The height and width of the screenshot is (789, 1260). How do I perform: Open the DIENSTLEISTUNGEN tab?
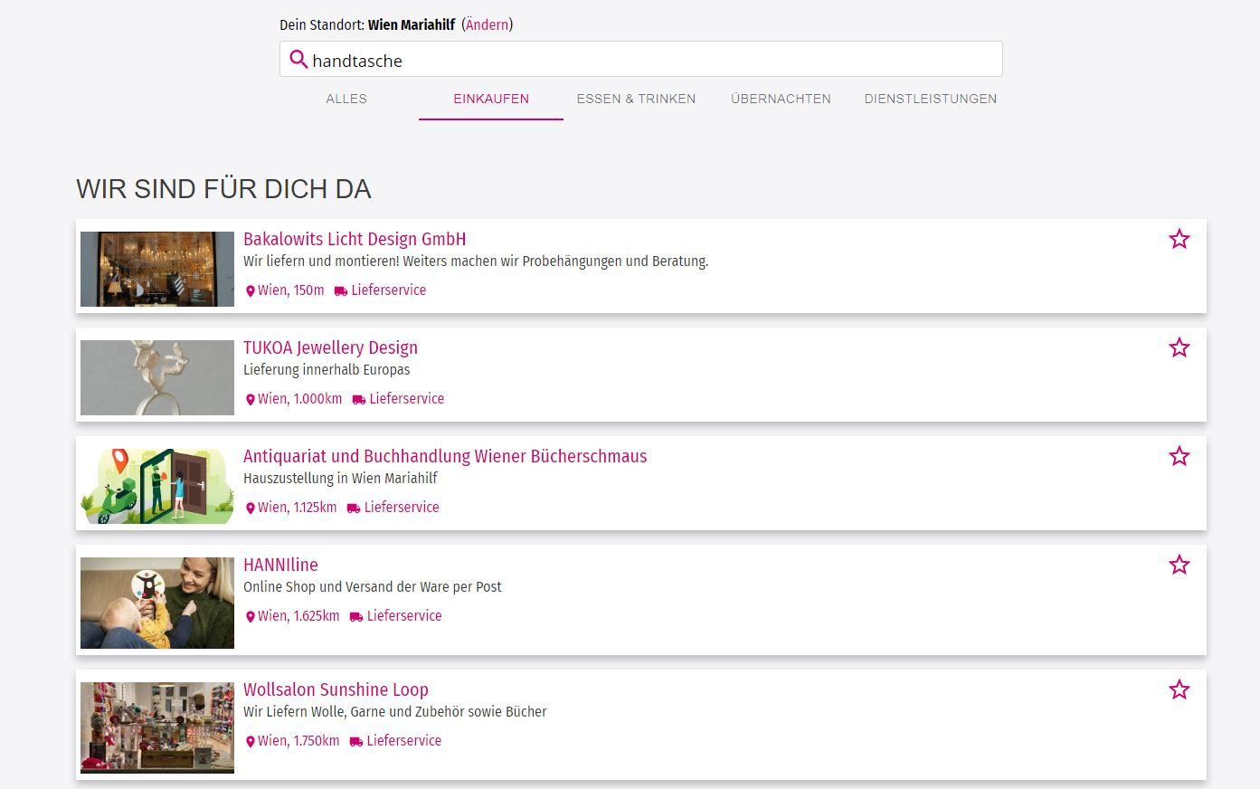tap(930, 99)
